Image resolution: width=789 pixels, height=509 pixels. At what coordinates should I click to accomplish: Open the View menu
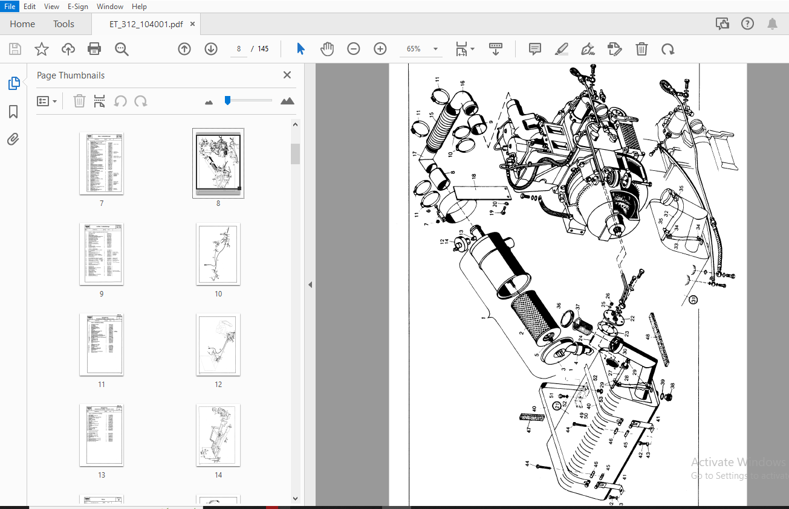click(52, 7)
